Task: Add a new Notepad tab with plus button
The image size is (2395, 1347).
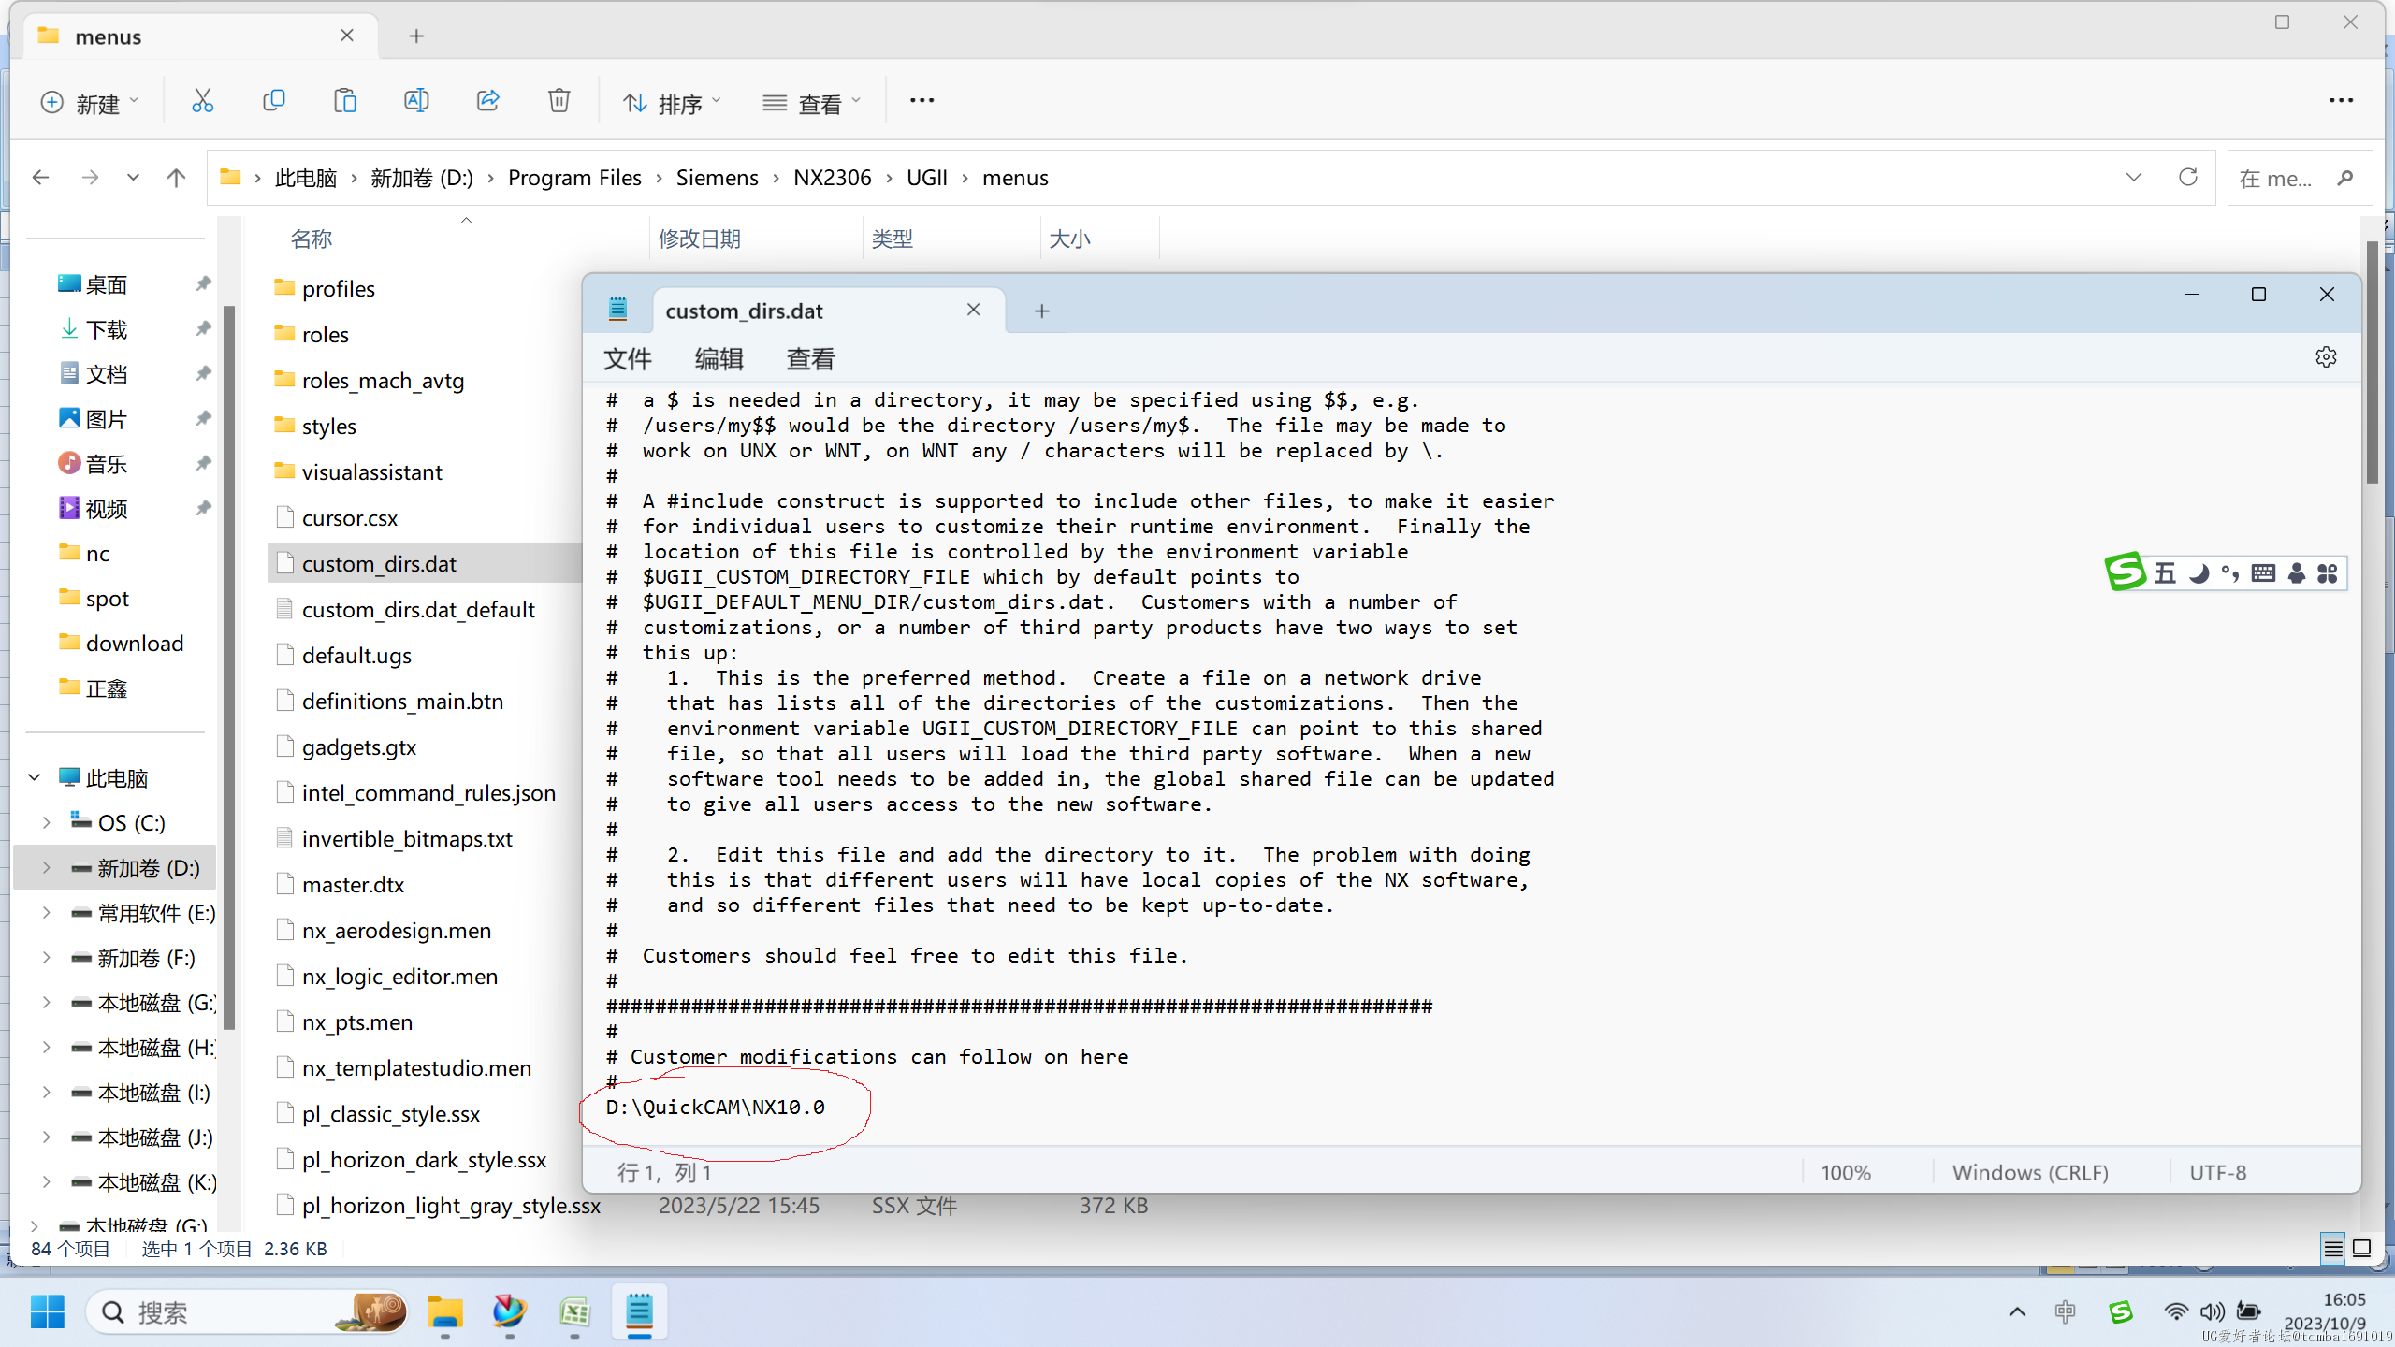Action: [x=1042, y=311]
